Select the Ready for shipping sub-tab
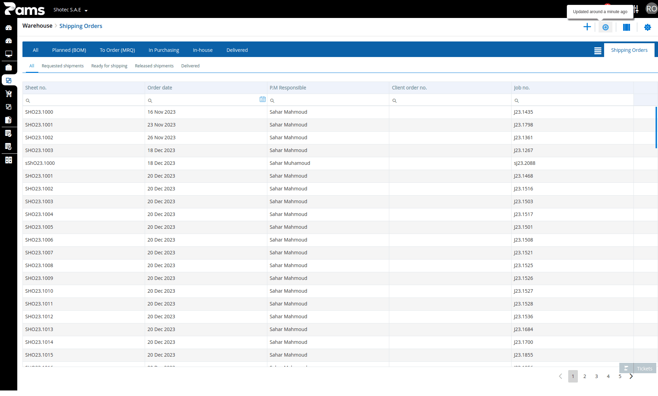 (x=109, y=66)
